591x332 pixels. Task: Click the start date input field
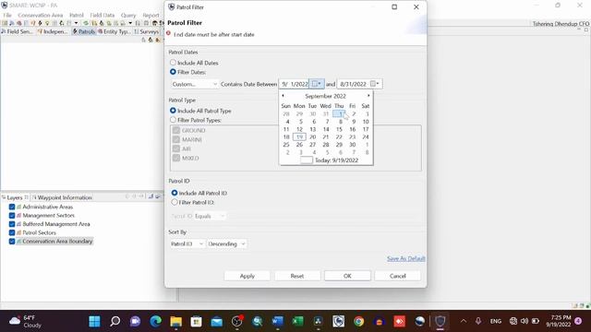[x=295, y=84]
